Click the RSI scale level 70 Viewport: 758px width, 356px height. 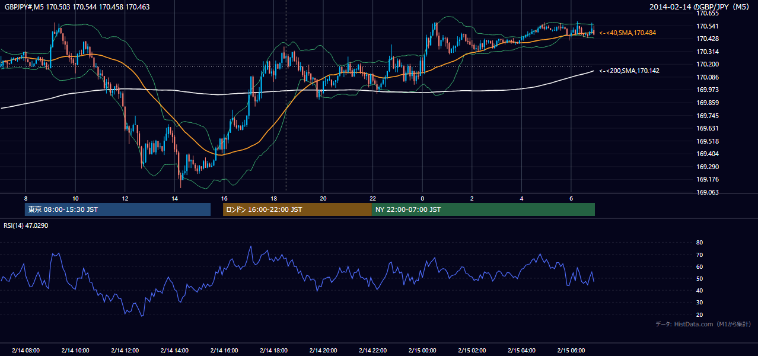point(699,255)
